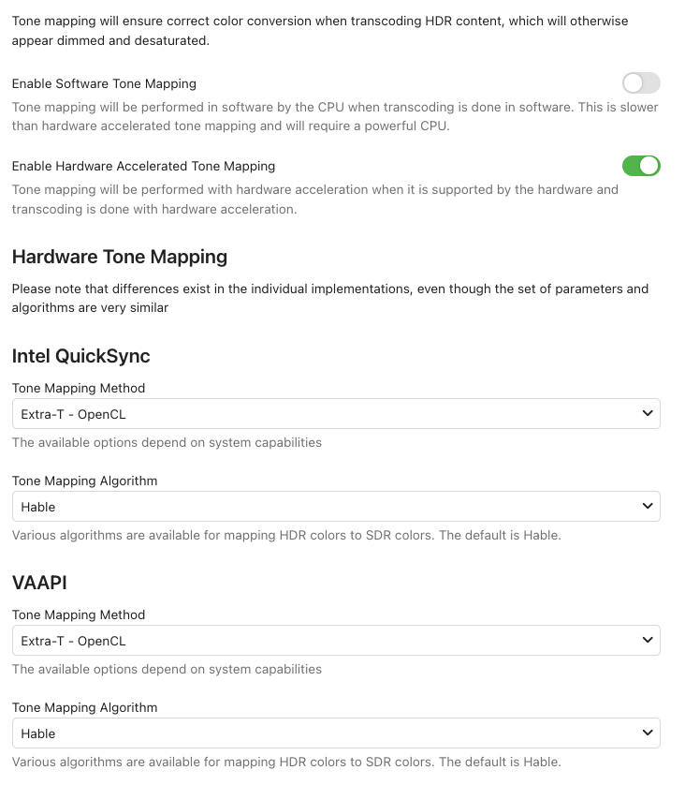Click software tone mapping description about powerful CPU
Viewport: 685px width, 785px height.
(x=335, y=117)
